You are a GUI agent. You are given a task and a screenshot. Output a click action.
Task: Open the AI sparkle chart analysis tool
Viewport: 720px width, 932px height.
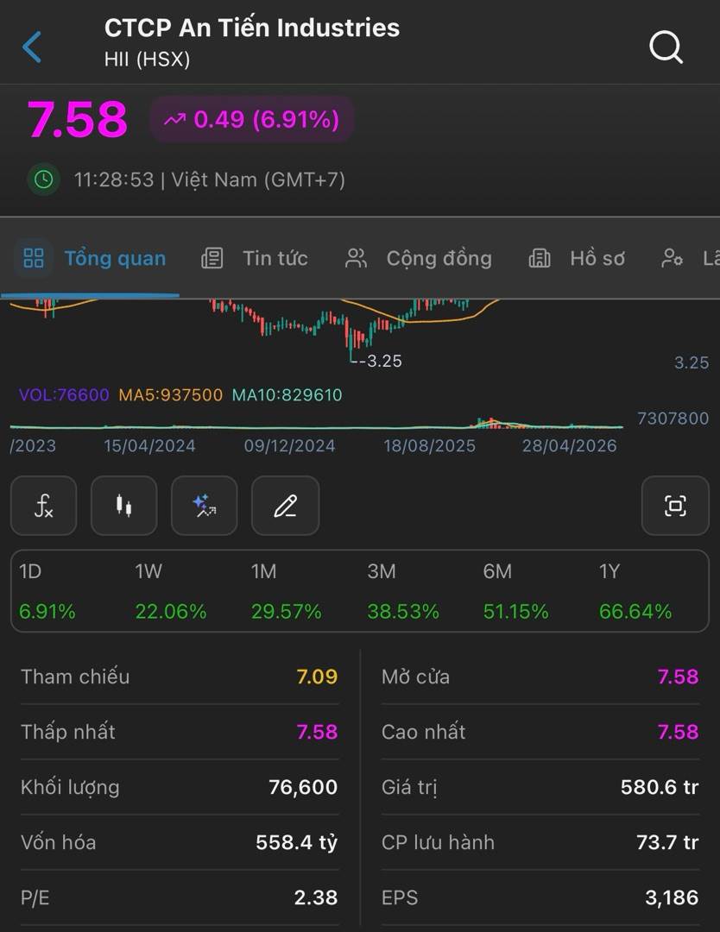click(x=204, y=506)
